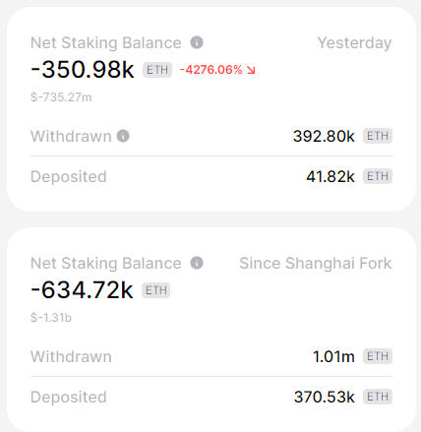
Task: Click info icon next to Withdrawn label
Action: click(123, 136)
